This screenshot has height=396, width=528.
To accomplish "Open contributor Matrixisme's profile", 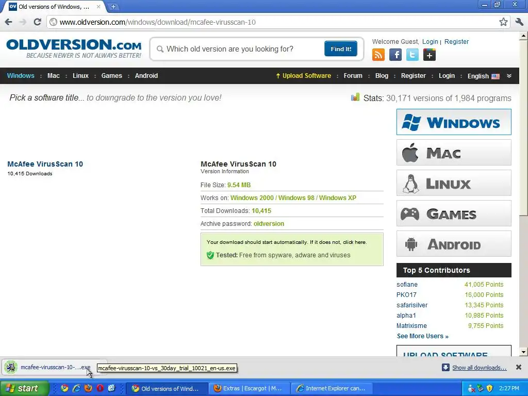I will [411, 326].
